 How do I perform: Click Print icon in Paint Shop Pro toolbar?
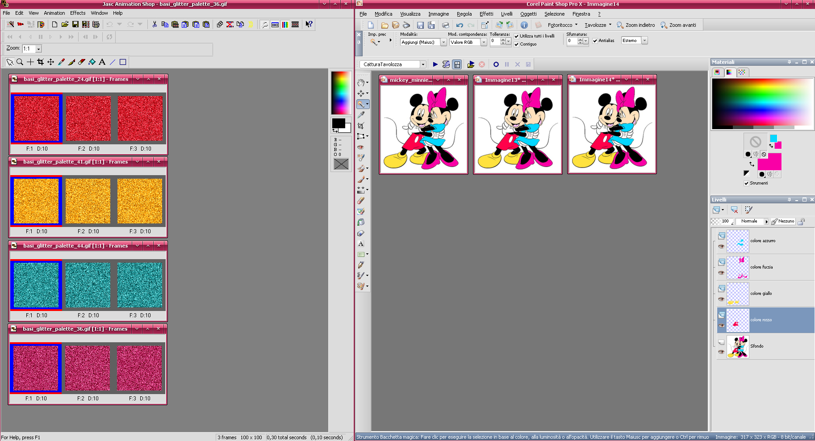point(445,25)
